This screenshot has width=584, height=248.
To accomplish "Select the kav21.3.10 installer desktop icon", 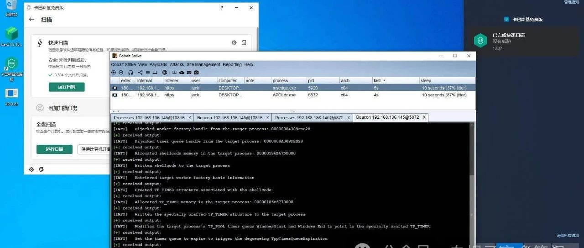I will [x=11, y=37].
